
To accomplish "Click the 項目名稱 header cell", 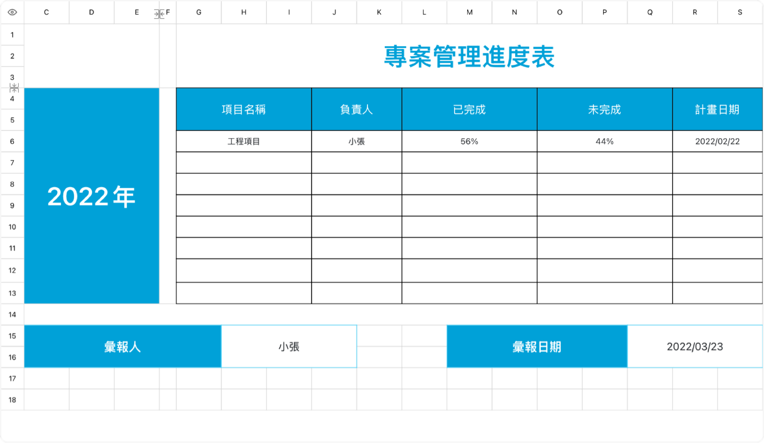I will 244,109.
